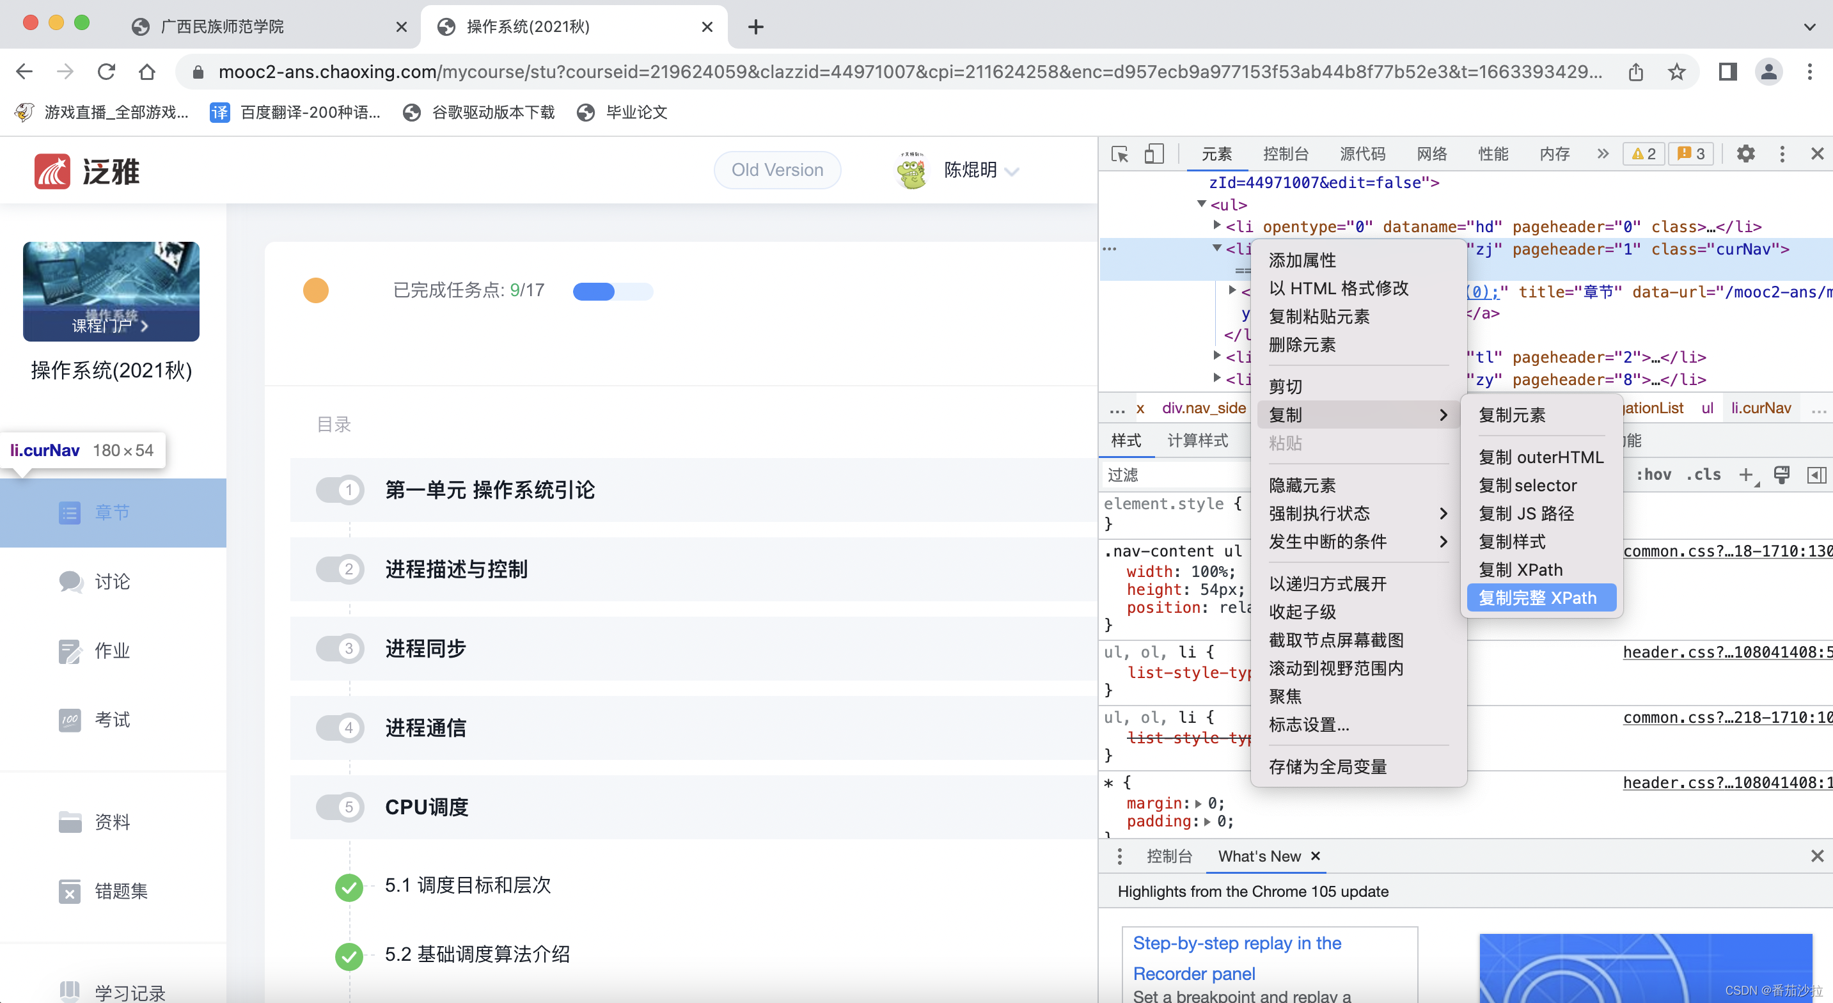
Task: Toggle the device toolbar icon
Action: click(x=1153, y=154)
